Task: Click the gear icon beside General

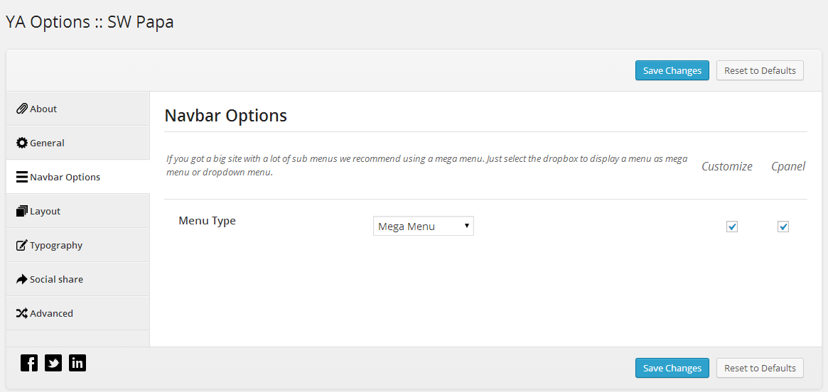Action: [x=21, y=143]
